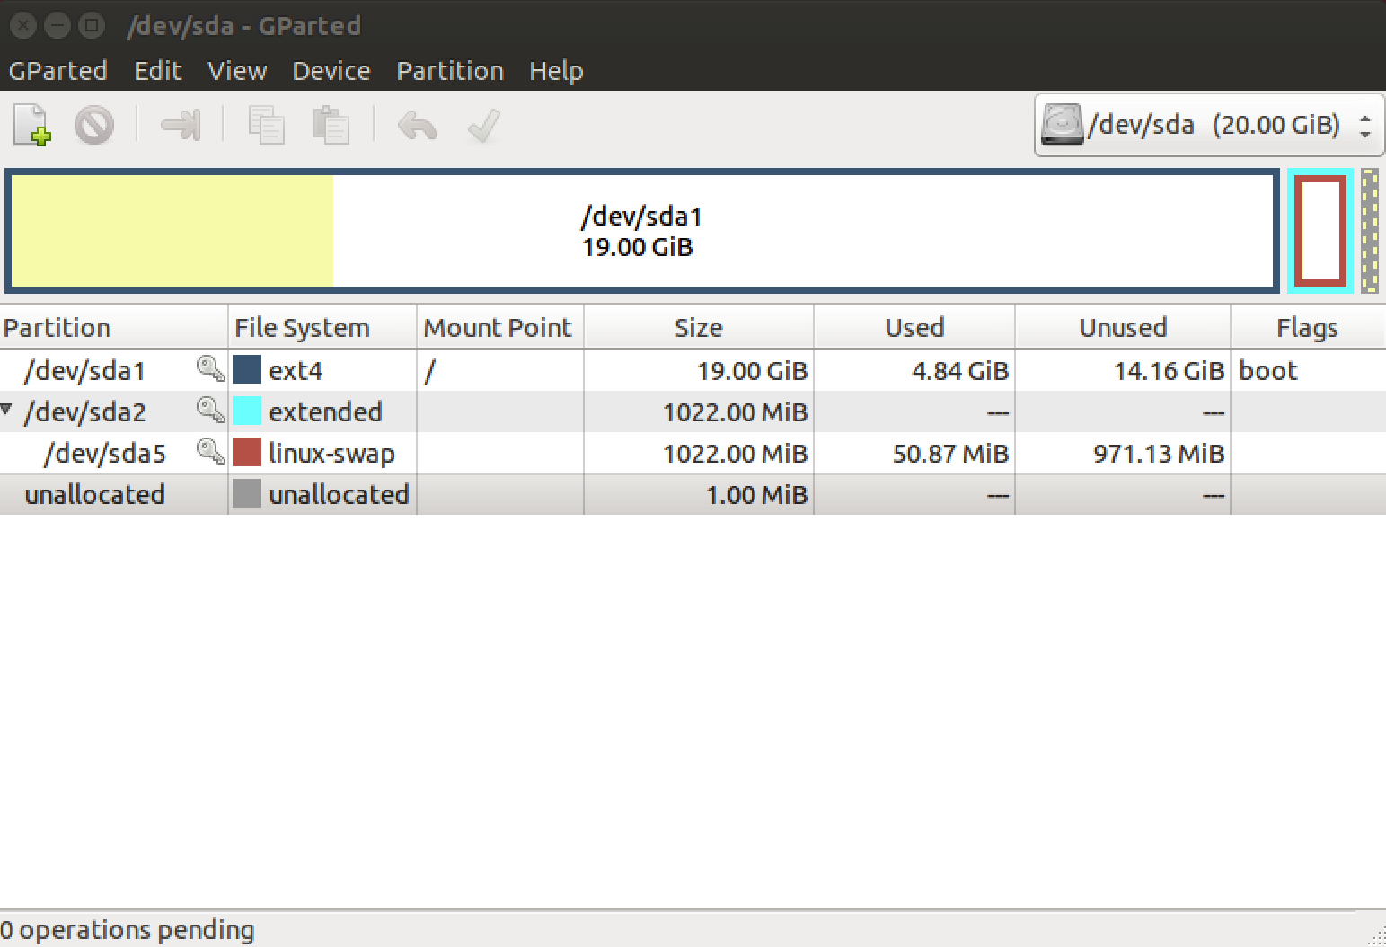Open the /dev/sda device selector dropdown
This screenshot has height=947, width=1386.
(1208, 125)
